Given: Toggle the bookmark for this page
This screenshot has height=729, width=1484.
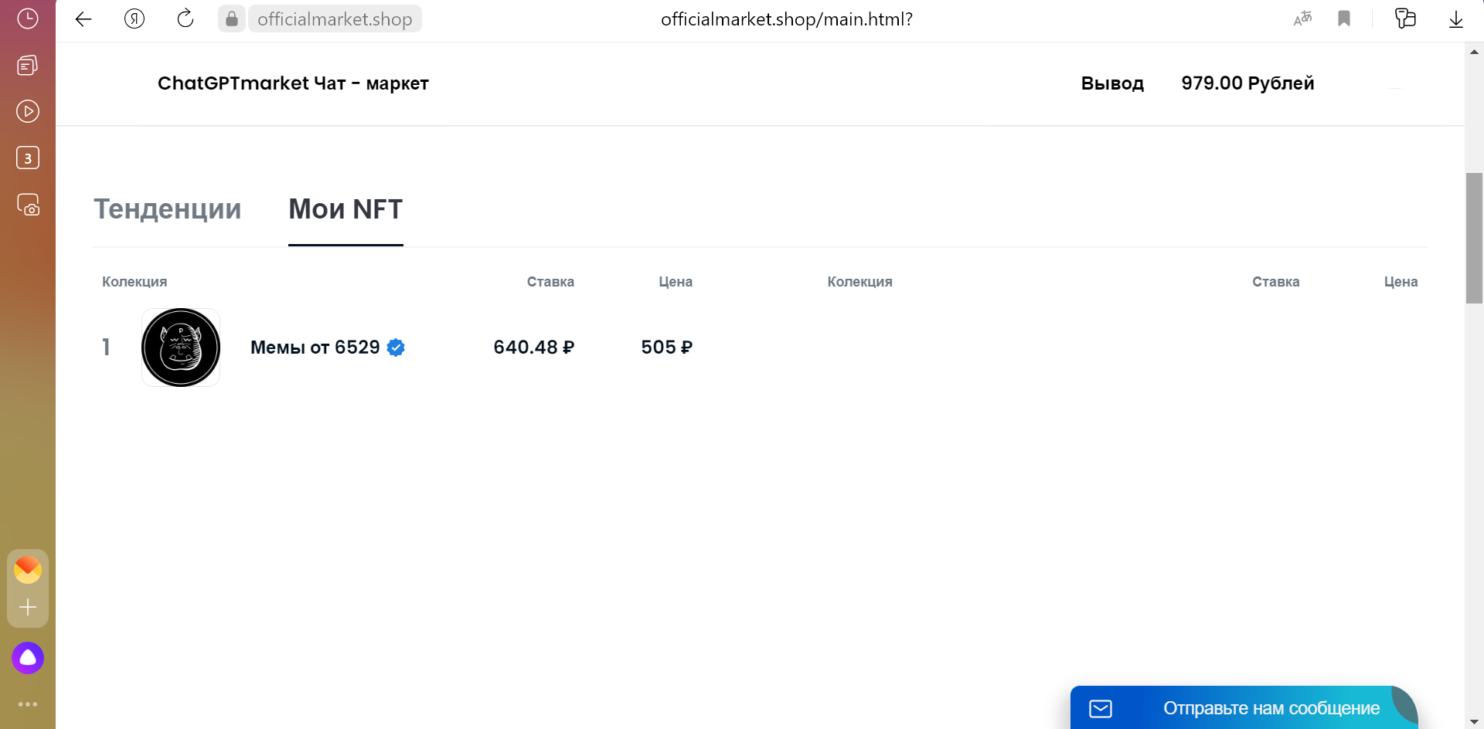Looking at the screenshot, I should point(1344,19).
